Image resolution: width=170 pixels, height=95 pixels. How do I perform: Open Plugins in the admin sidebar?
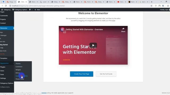coord(3,67)
